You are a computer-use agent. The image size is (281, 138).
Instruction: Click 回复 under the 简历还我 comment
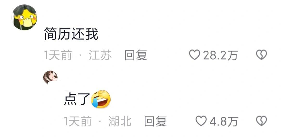click(x=136, y=55)
